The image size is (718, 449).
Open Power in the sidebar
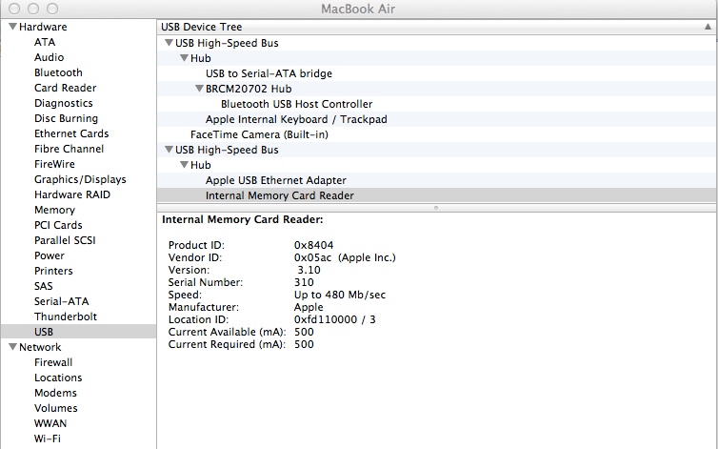(49, 255)
